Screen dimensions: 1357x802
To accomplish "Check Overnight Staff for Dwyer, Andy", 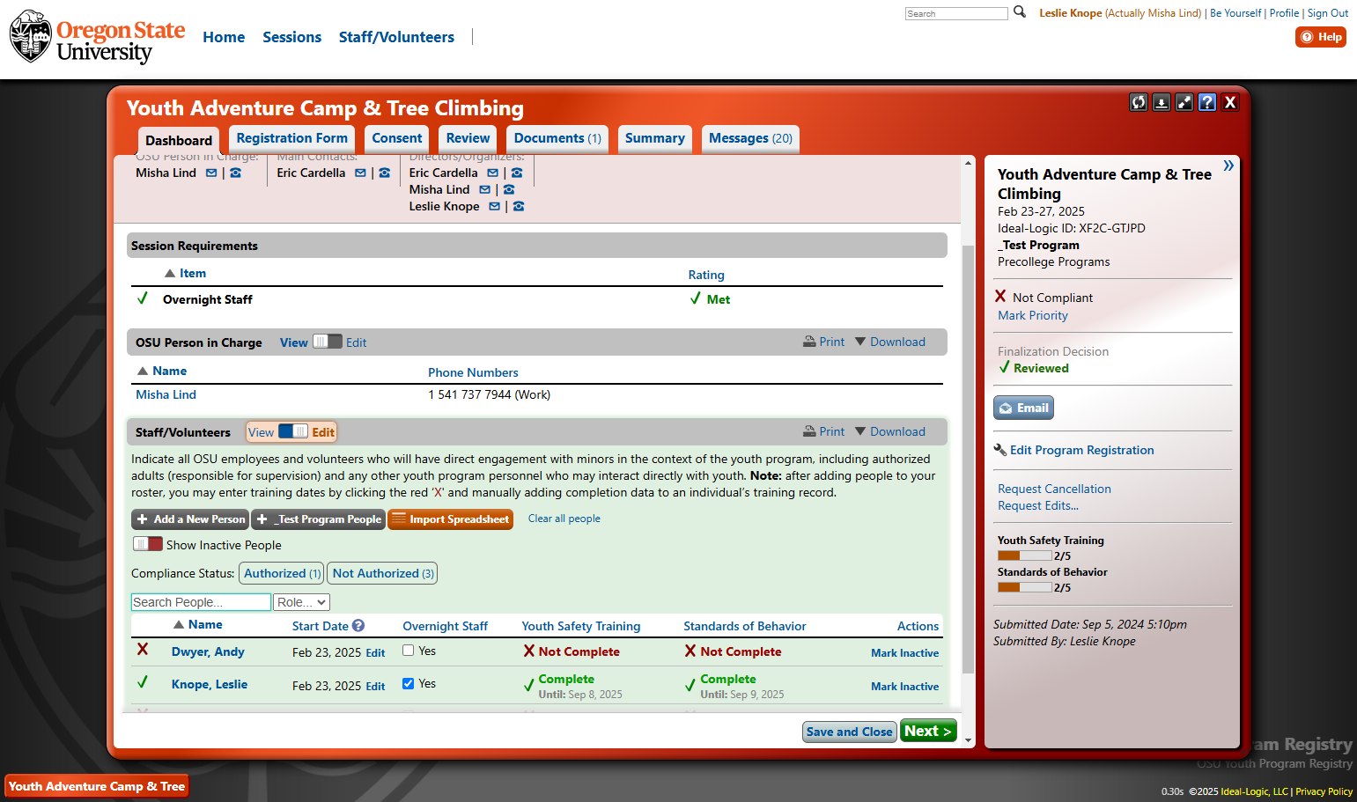I will coord(408,651).
